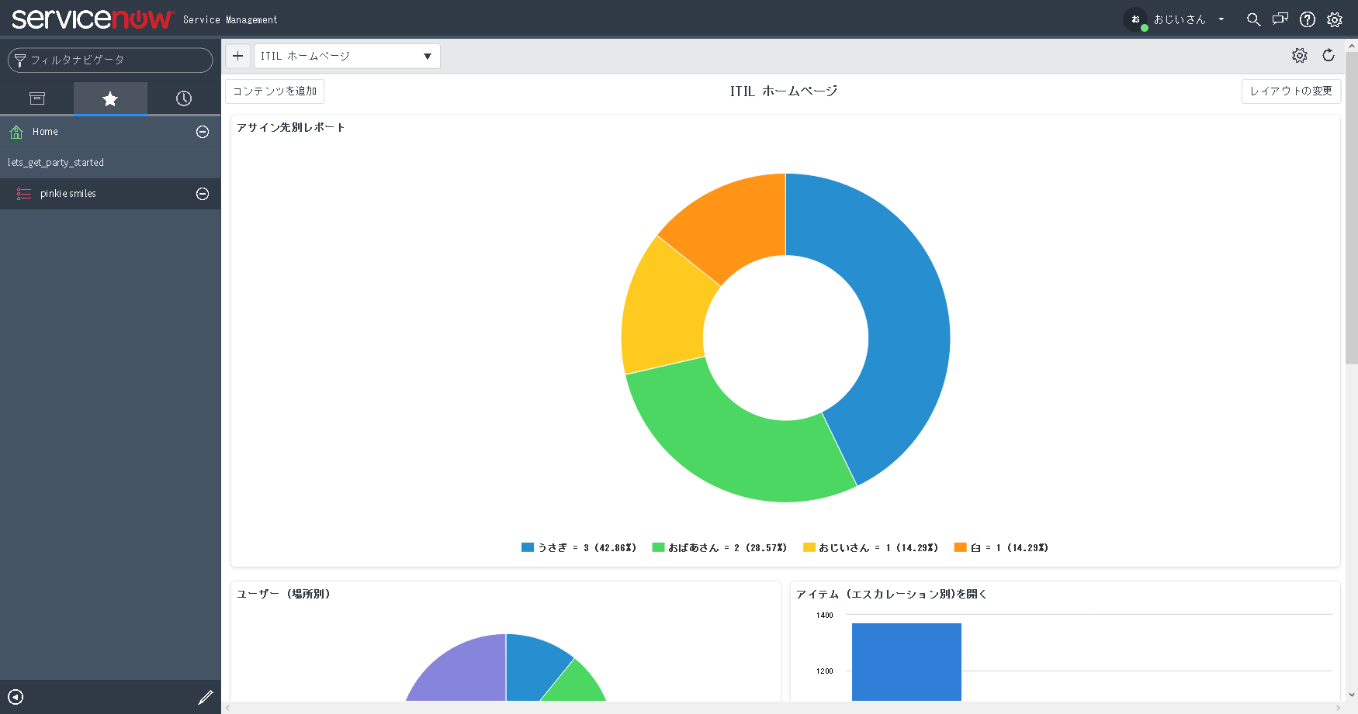1358x714 pixels.
Task: Remove pinkie smiles favorite via its minus circle
Action: point(202,193)
